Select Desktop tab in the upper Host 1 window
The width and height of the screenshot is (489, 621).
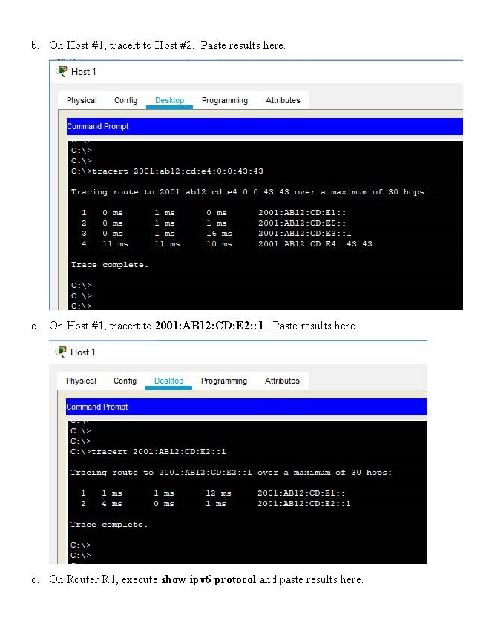(x=169, y=100)
